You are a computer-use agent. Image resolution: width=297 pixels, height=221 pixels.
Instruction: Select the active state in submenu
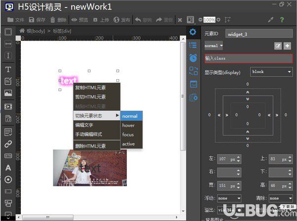click(132, 144)
